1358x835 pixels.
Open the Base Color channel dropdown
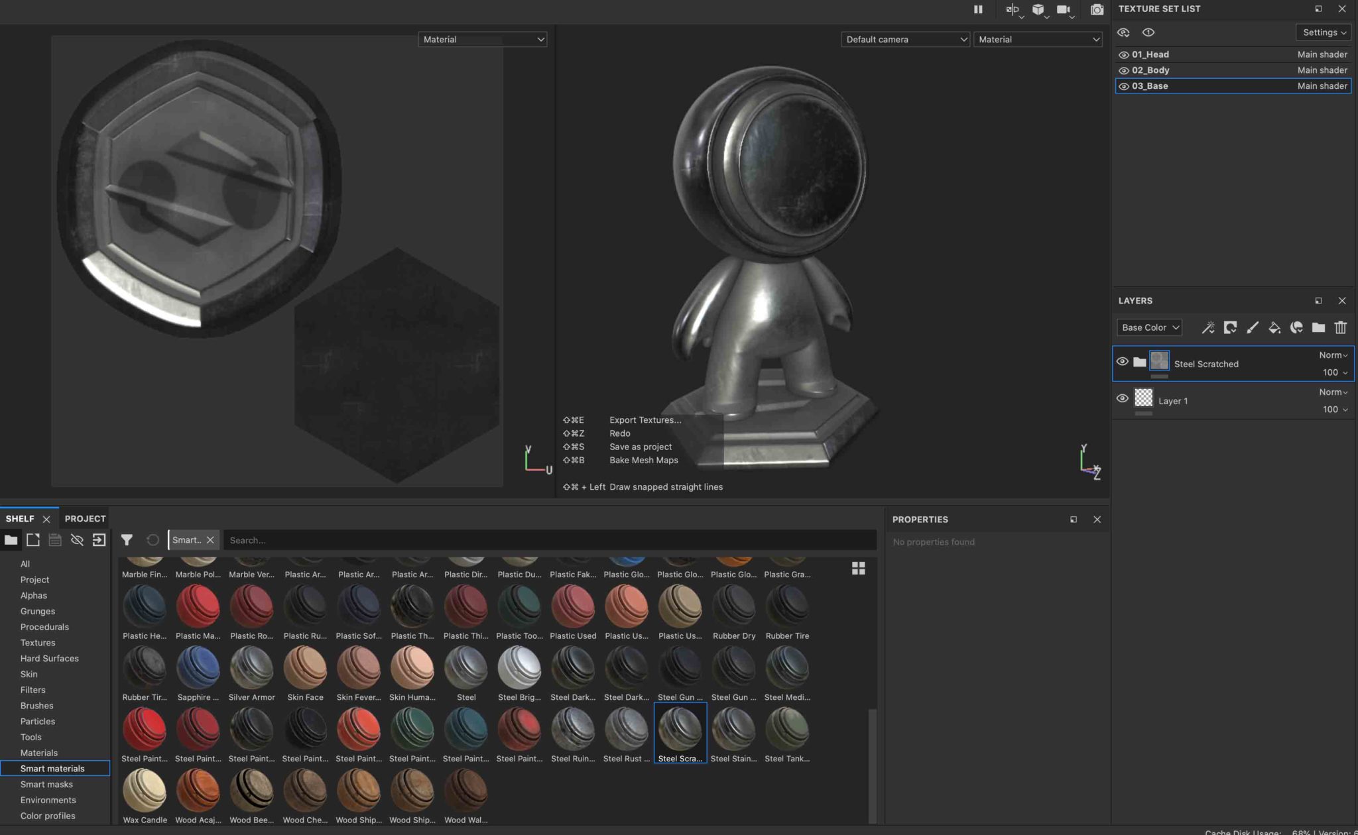[1149, 327]
